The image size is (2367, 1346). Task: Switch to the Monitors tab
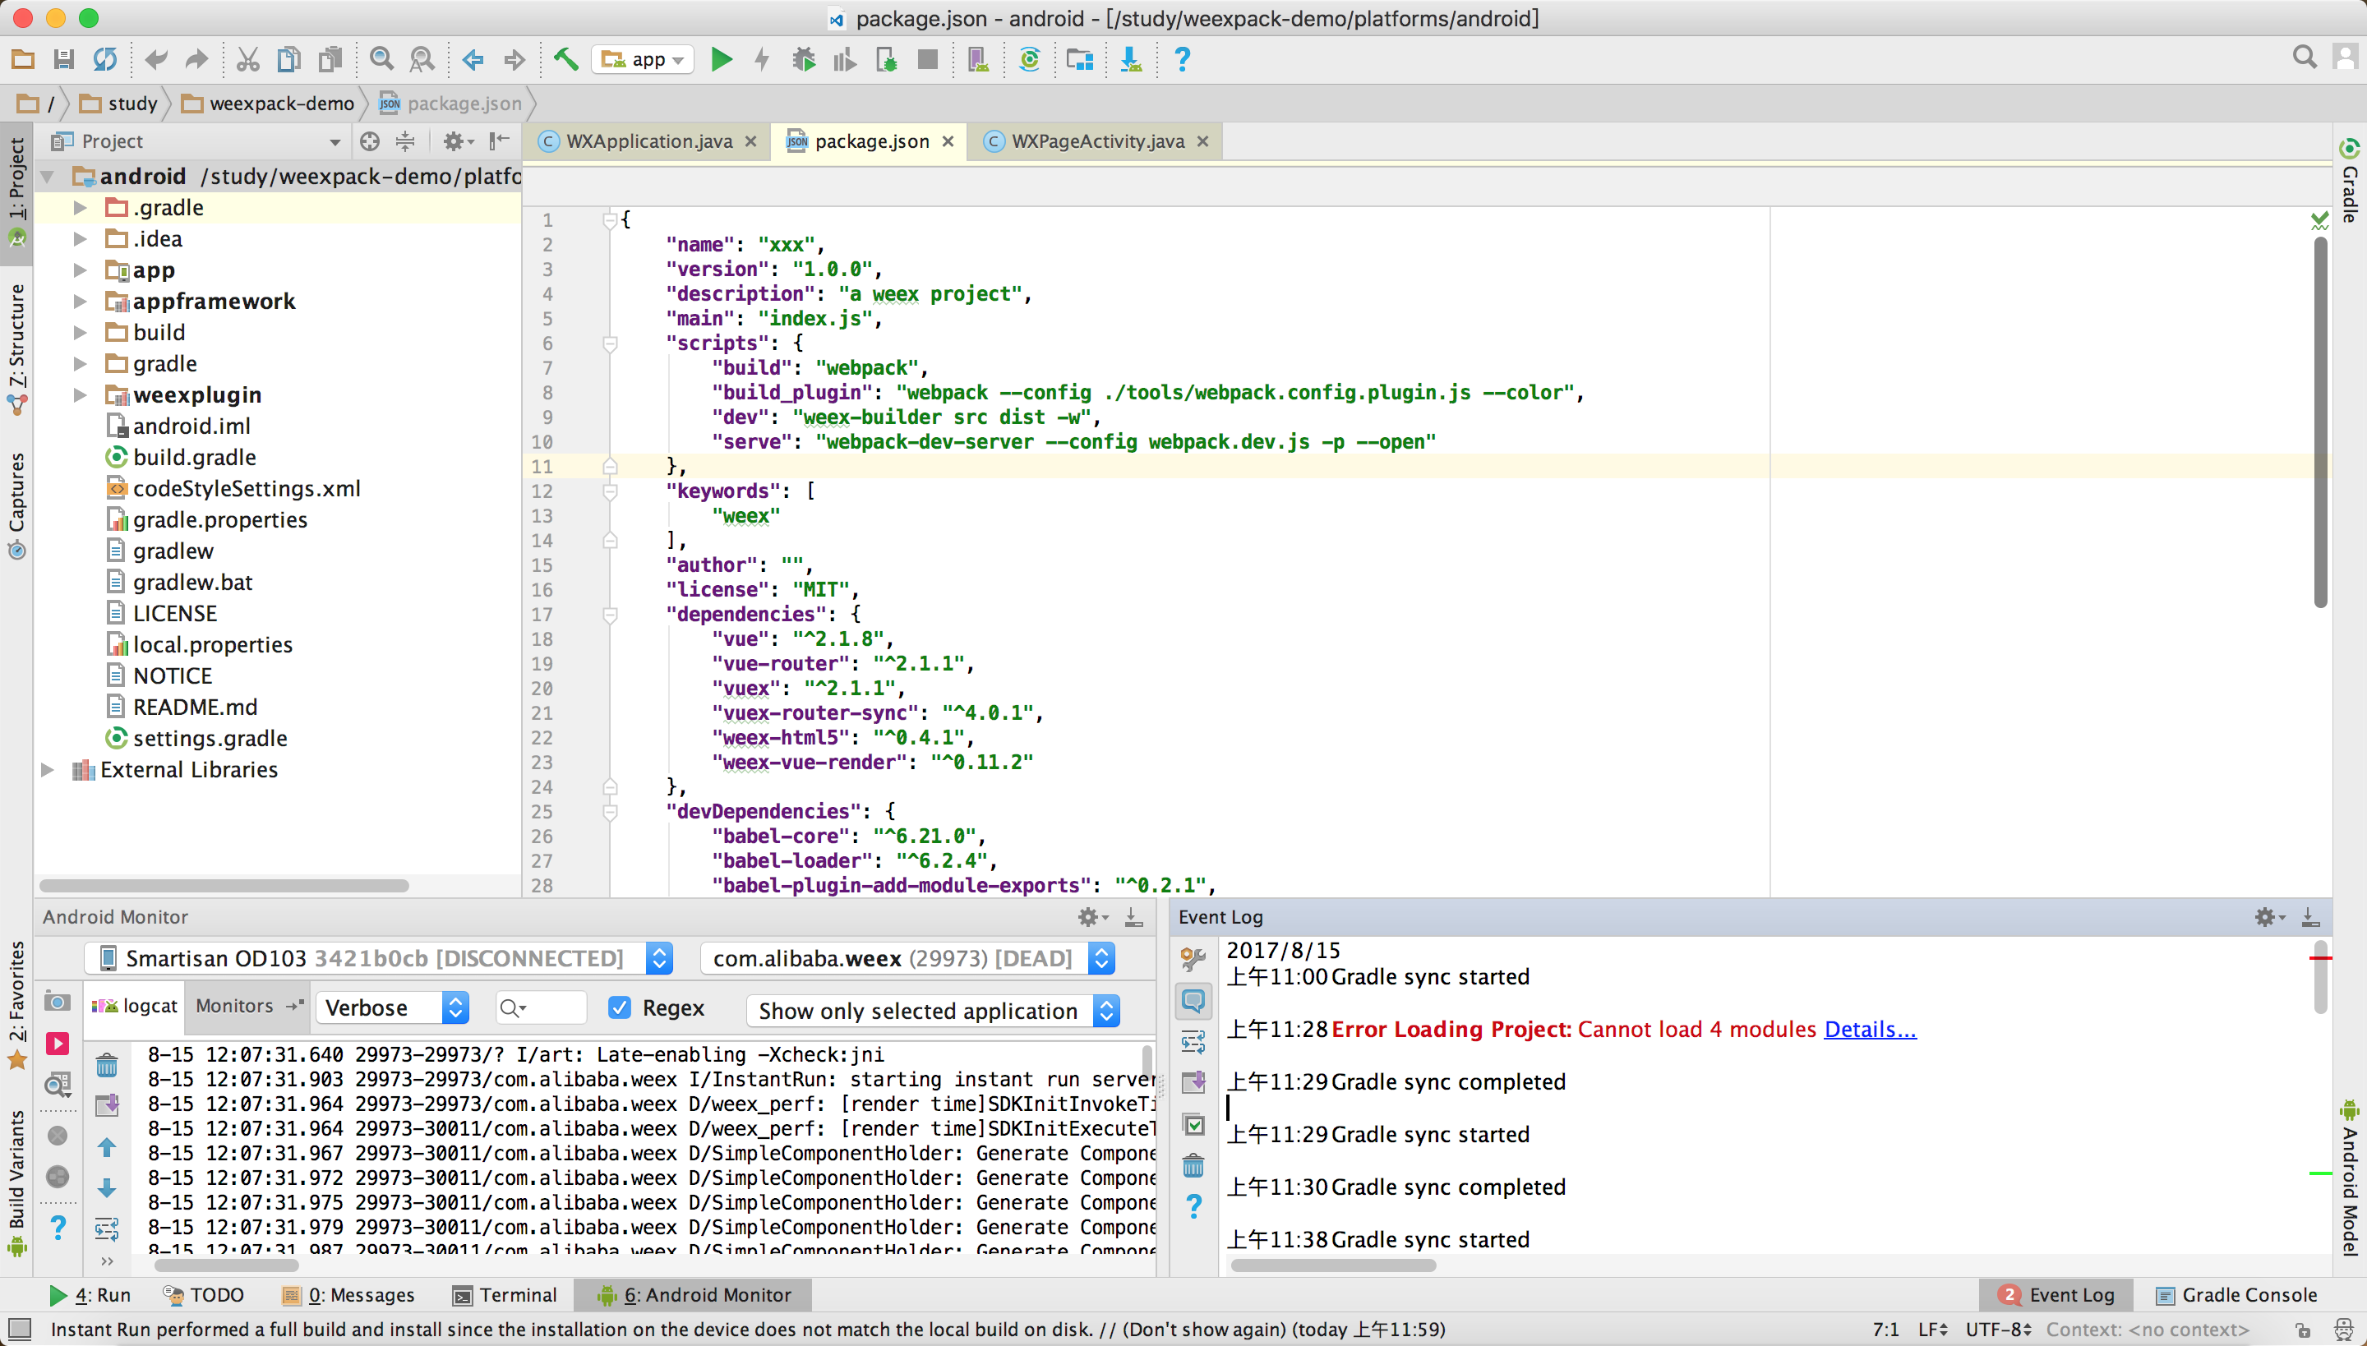tap(235, 1006)
